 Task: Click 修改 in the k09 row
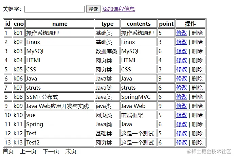[x=182, y=106]
